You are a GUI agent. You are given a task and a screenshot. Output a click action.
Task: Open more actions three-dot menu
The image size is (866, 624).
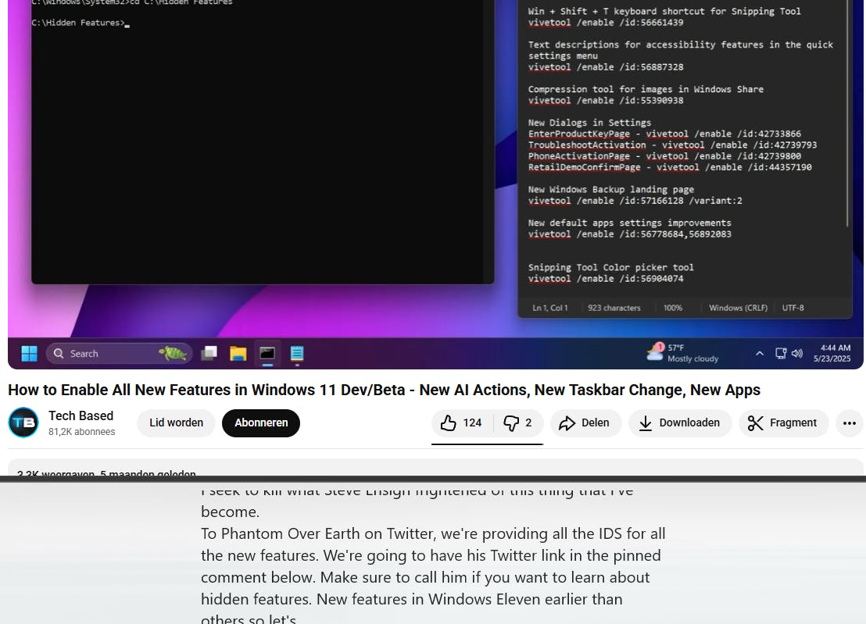point(850,423)
